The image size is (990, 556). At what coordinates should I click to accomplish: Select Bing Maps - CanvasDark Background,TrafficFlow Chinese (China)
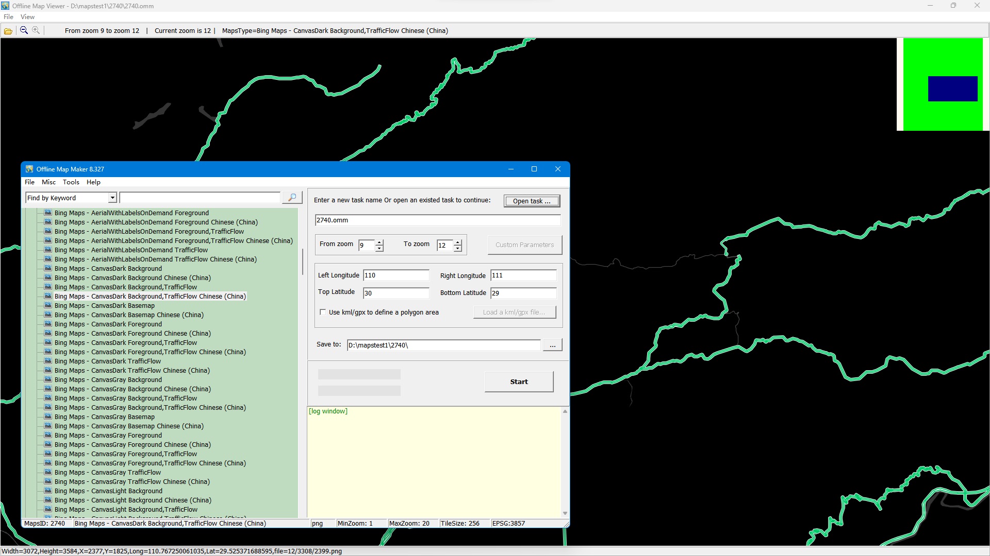[x=150, y=297]
